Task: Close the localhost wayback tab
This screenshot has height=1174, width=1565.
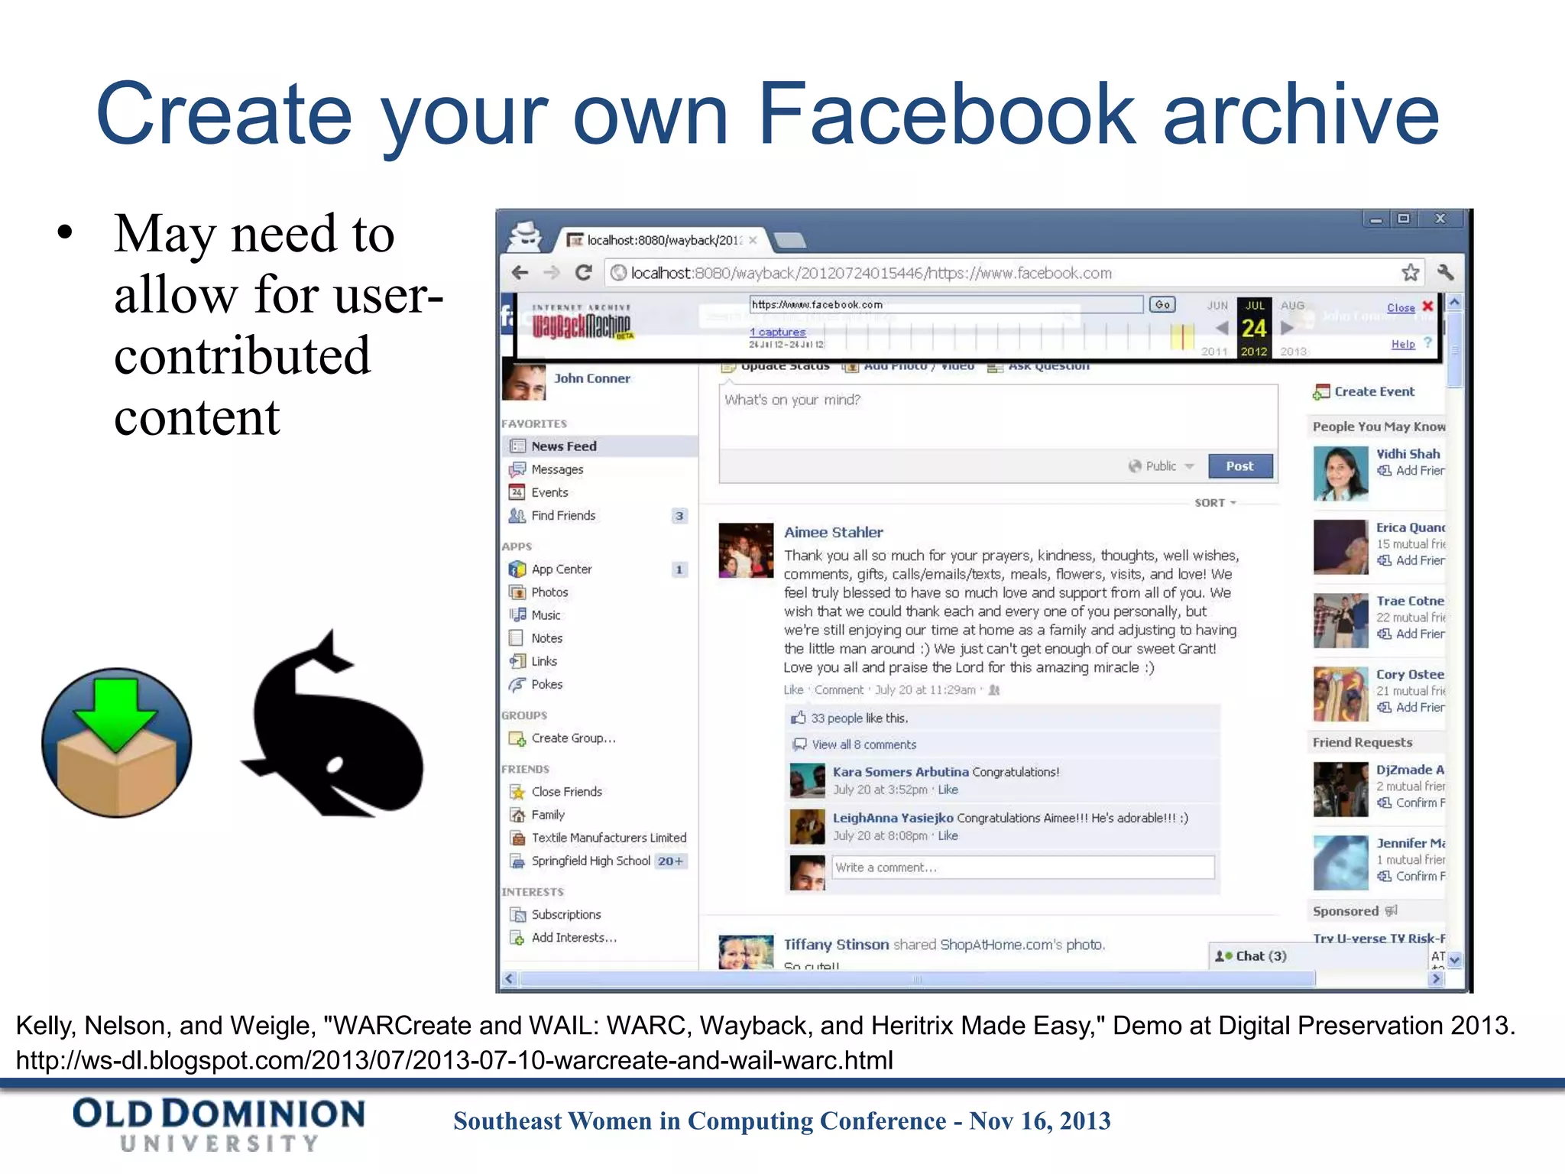Action: pos(753,240)
